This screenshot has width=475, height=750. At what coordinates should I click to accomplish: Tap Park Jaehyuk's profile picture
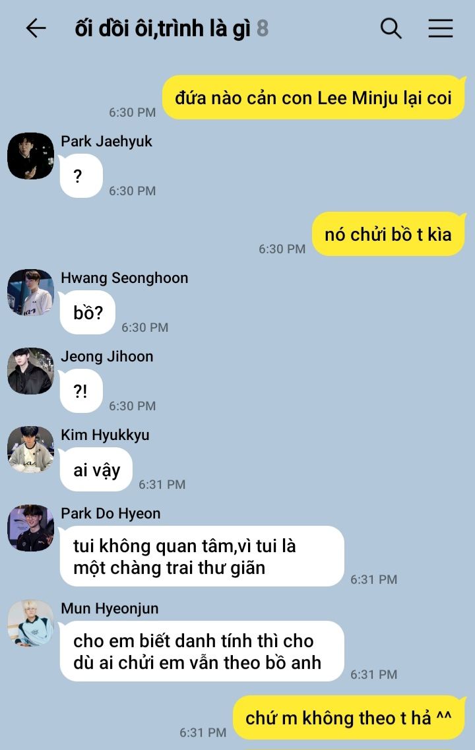click(30, 156)
